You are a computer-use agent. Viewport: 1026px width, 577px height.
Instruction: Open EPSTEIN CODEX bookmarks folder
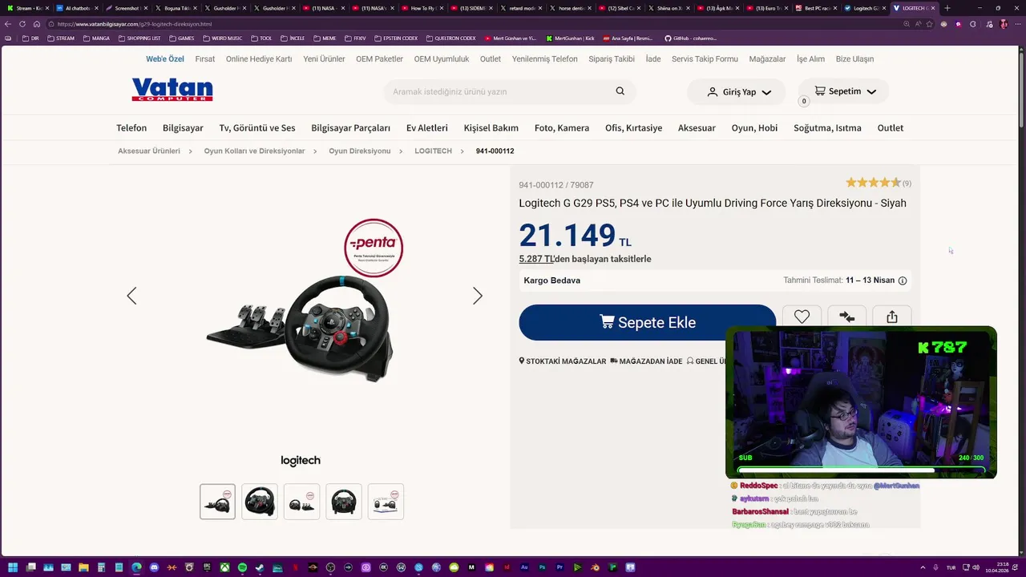click(x=396, y=38)
